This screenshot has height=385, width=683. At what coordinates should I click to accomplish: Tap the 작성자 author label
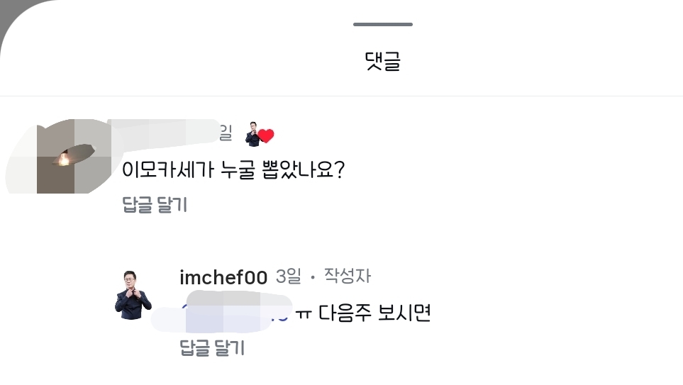coord(347,276)
